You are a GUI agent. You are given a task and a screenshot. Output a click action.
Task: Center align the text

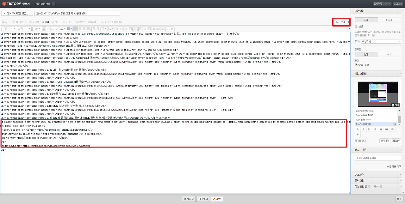pyautogui.click(x=80, y=29)
